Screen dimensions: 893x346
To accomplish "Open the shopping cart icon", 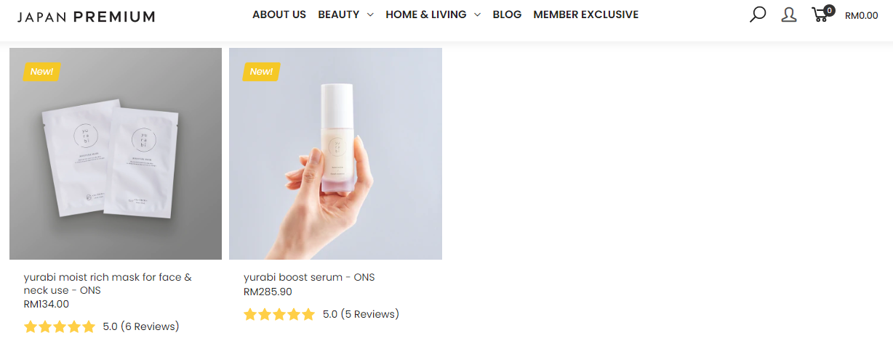I will click(822, 14).
